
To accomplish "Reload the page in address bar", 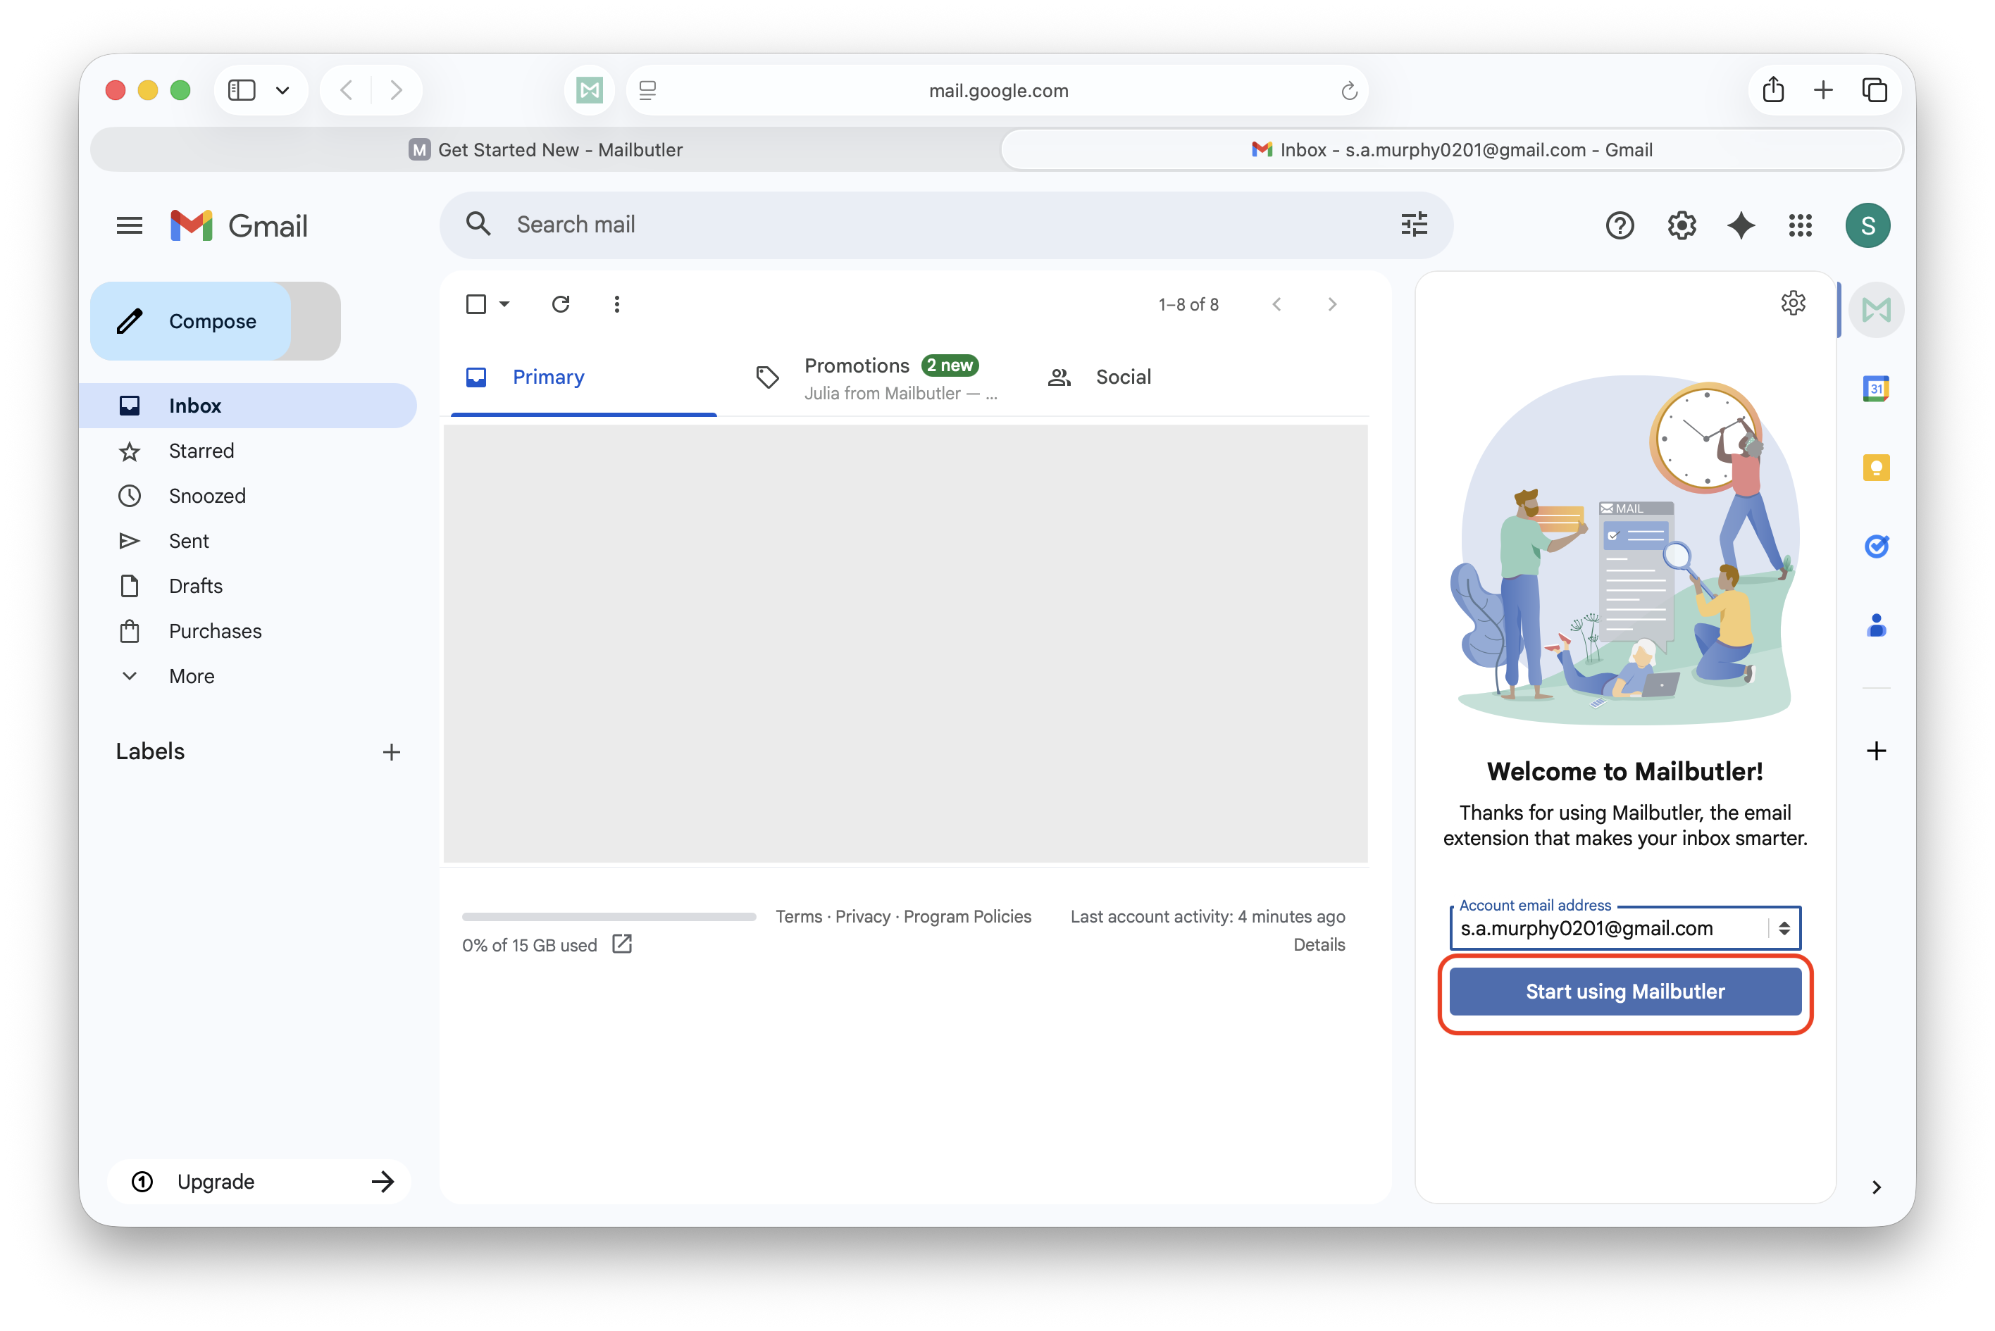I will (1348, 91).
